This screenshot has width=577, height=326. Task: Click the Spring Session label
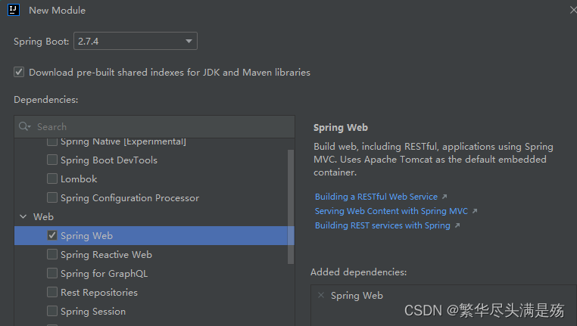point(93,312)
